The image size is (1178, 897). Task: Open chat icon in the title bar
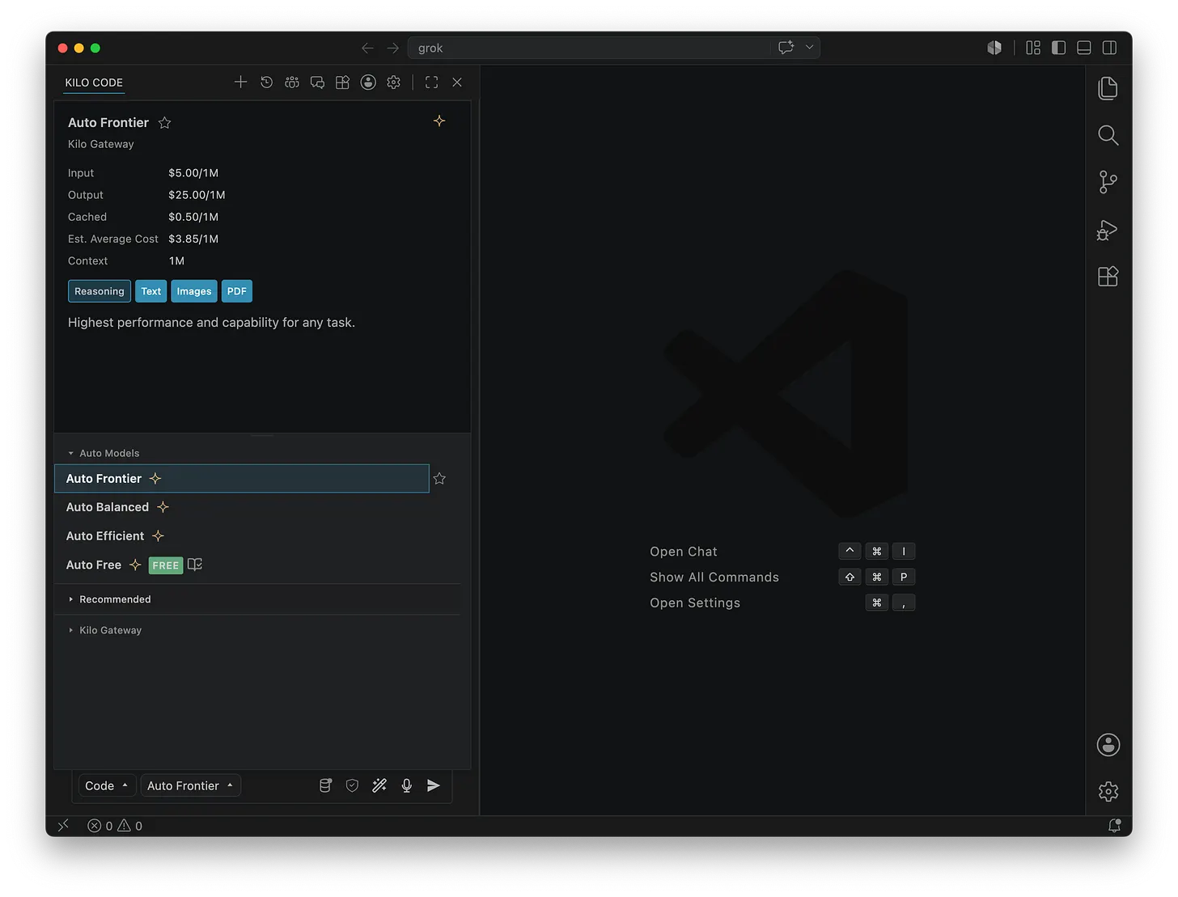[786, 48]
